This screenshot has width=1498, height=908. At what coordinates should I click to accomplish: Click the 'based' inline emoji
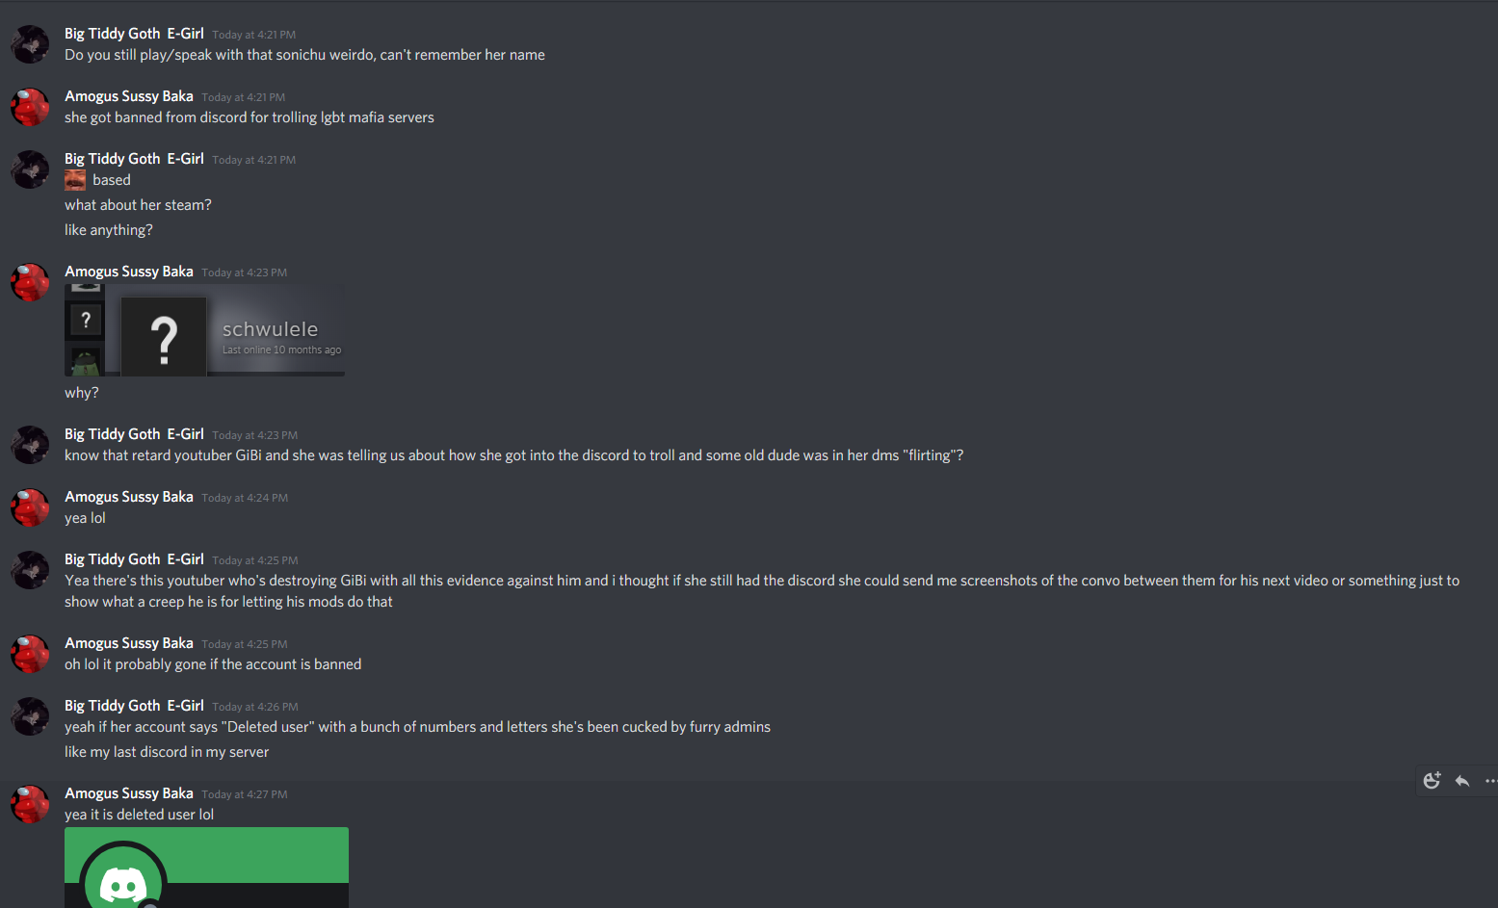click(x=75, y=180)
